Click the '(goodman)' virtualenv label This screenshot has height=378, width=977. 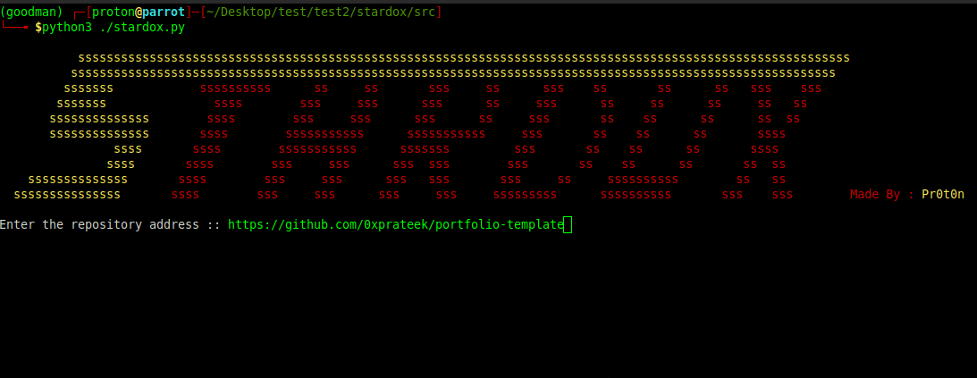click(32, 12)
